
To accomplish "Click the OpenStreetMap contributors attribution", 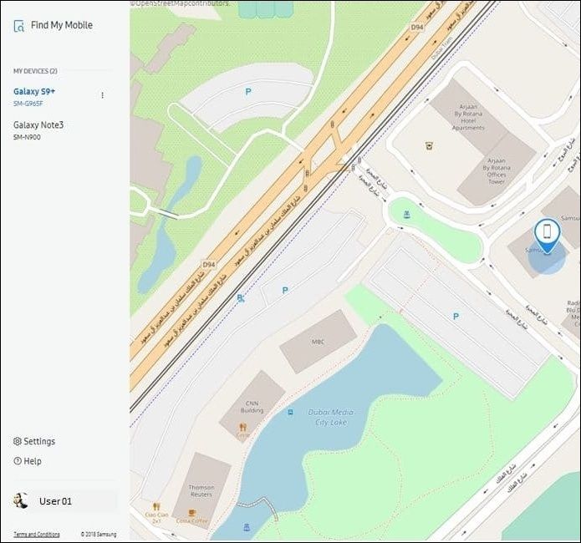I will coord(180,3).
